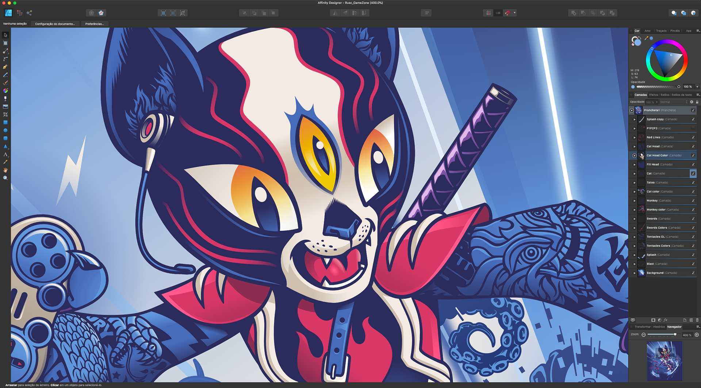Click the Subtract boolean operation icon
Screen dimensions: 701x388
pyautogui.click(x=583, y=13)
